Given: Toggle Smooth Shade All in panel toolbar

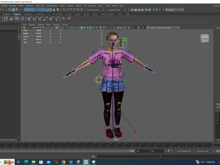Looking at the screenshot, I should click(x=82, y=27).
